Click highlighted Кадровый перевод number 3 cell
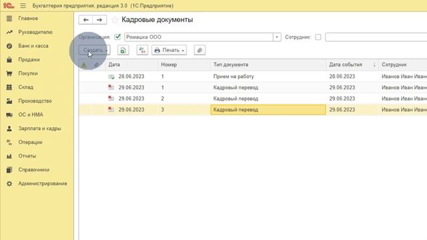Screen dimensions: 427x240 pyautogui.click(x=268, y=109)
